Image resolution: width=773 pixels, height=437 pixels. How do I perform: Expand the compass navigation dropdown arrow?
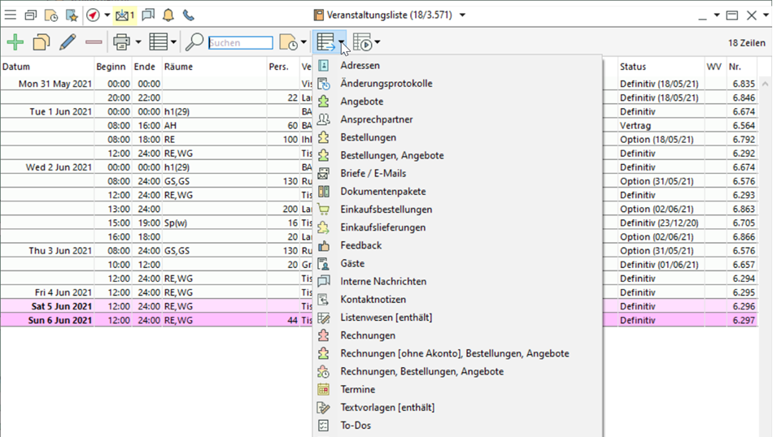107,15
